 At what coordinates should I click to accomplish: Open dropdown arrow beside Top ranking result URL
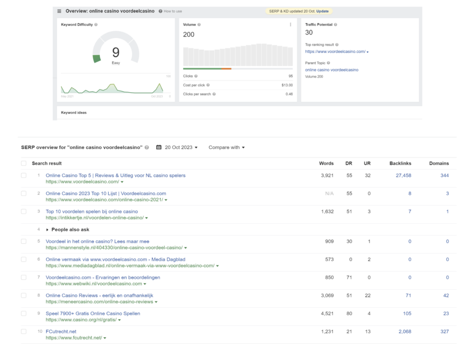pos(368,52)
